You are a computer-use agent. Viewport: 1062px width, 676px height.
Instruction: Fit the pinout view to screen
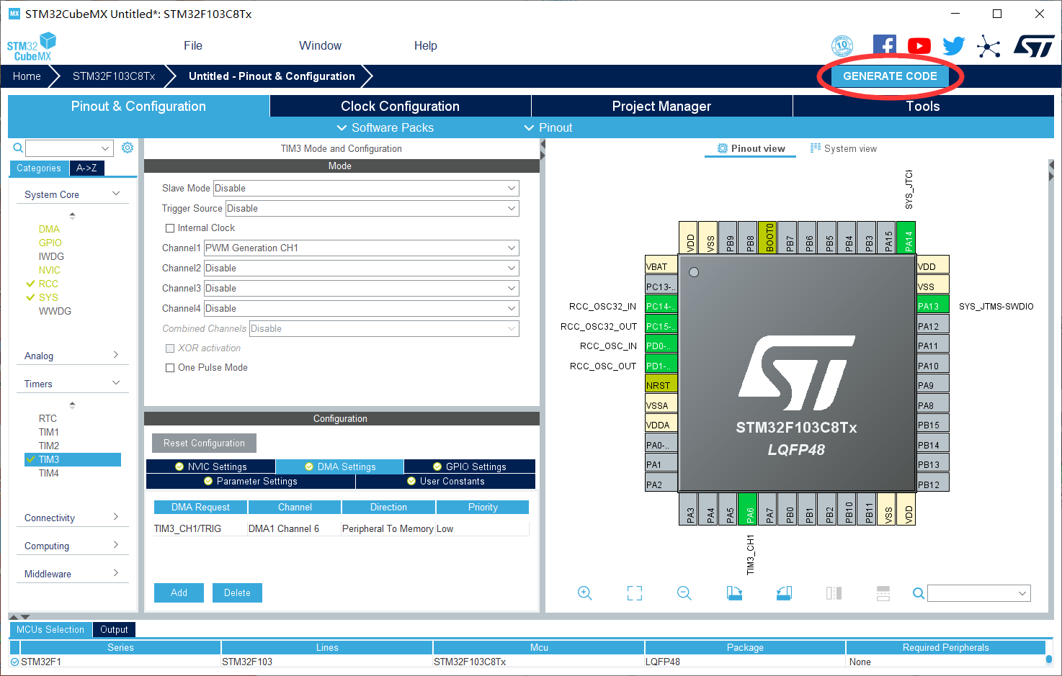click(635, 593)
